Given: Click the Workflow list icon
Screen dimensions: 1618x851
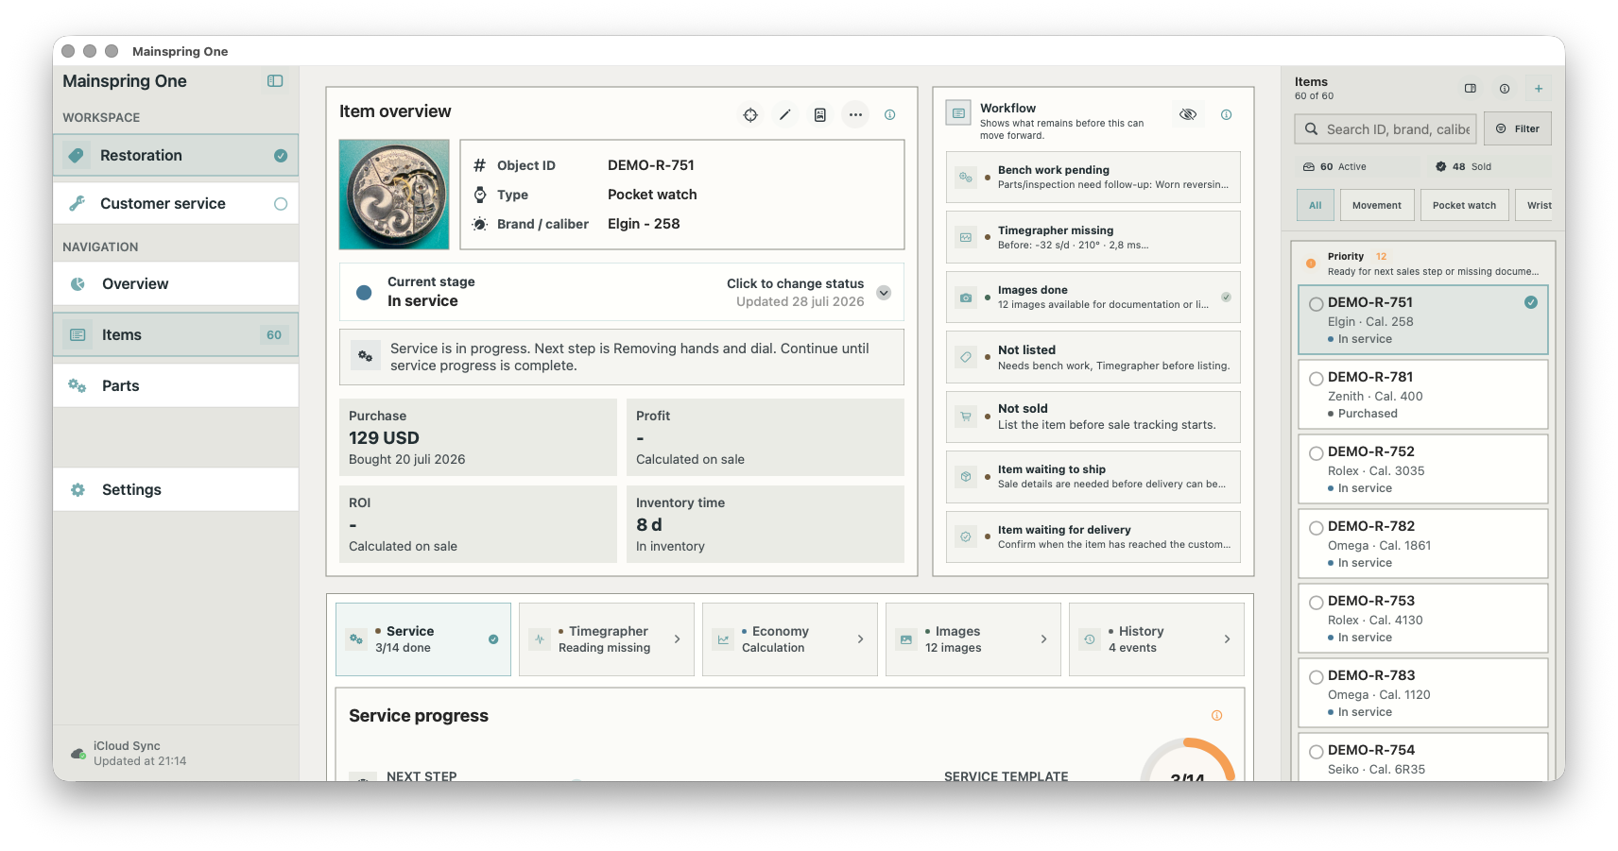Looking at the screenshot, I should click(958, 113).
